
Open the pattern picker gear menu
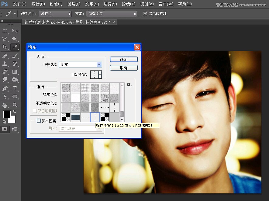(129, 85)
